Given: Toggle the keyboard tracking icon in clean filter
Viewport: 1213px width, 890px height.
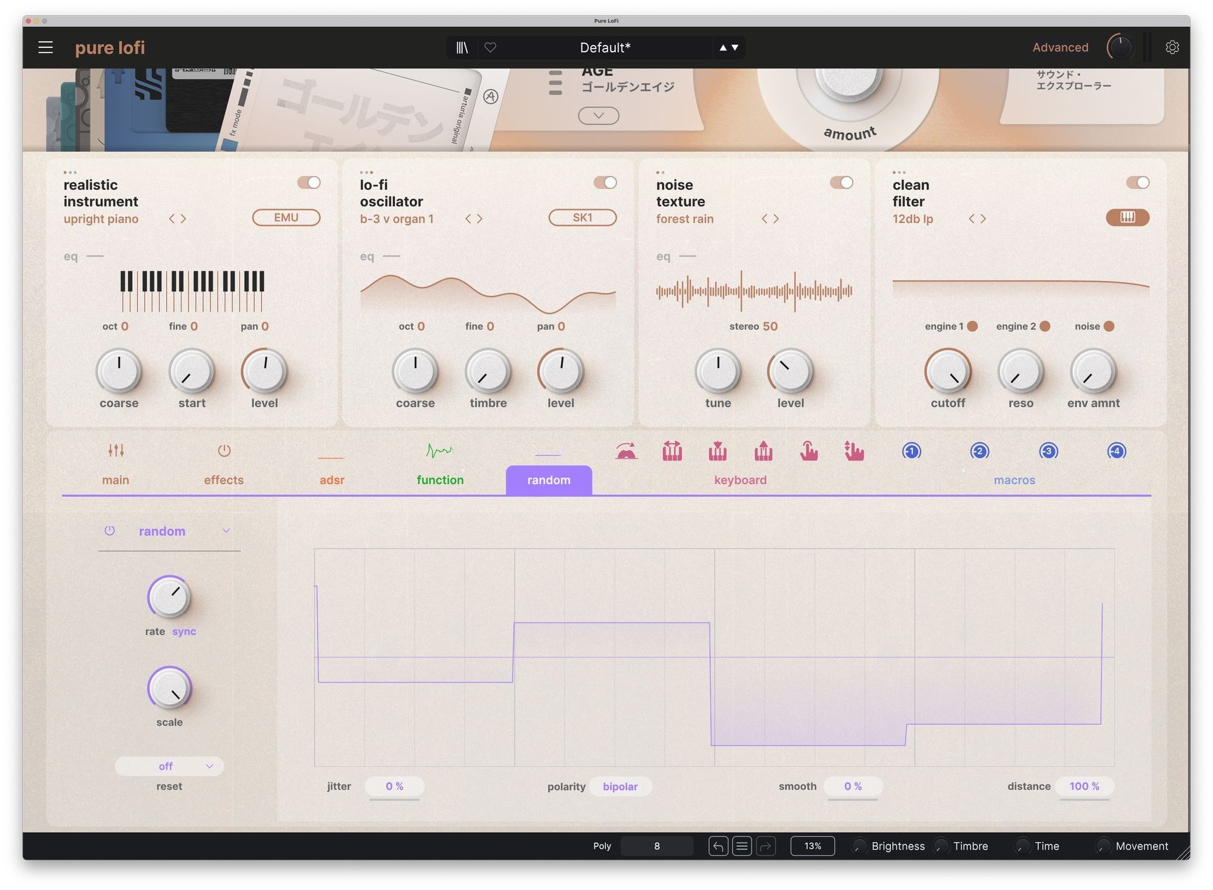Looking at the screenshot, I should [1127, 218].
